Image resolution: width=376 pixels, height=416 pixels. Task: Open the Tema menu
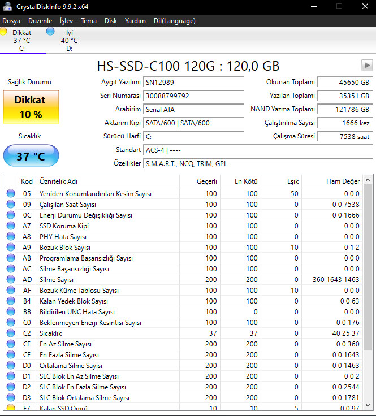(89, 21)
